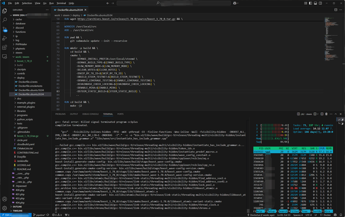Viewport: 345px width, 217px height.
Task: Toggle the primary side bar
Action: [310, 3]
